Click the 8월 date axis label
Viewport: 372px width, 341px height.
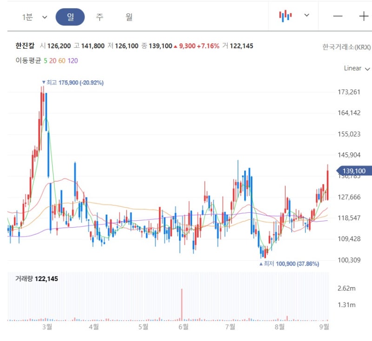(280, 327)
